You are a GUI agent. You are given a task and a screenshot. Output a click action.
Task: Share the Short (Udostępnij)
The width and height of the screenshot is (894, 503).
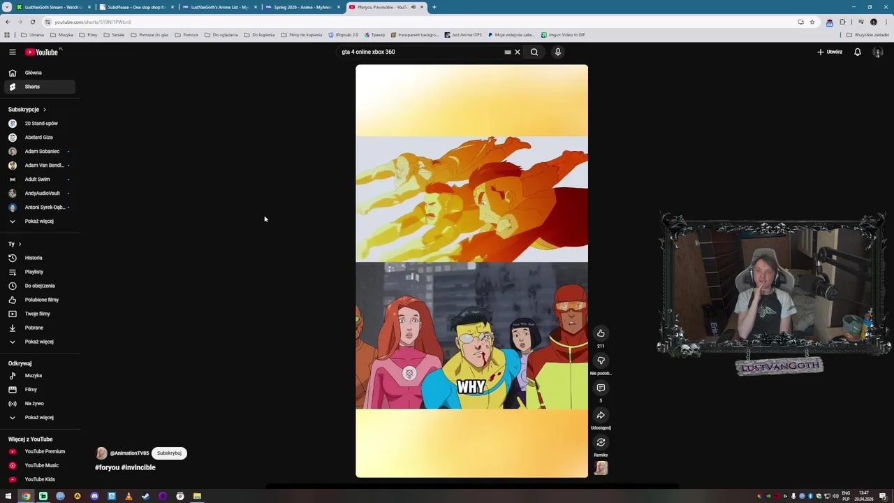[x=601, y=415]
